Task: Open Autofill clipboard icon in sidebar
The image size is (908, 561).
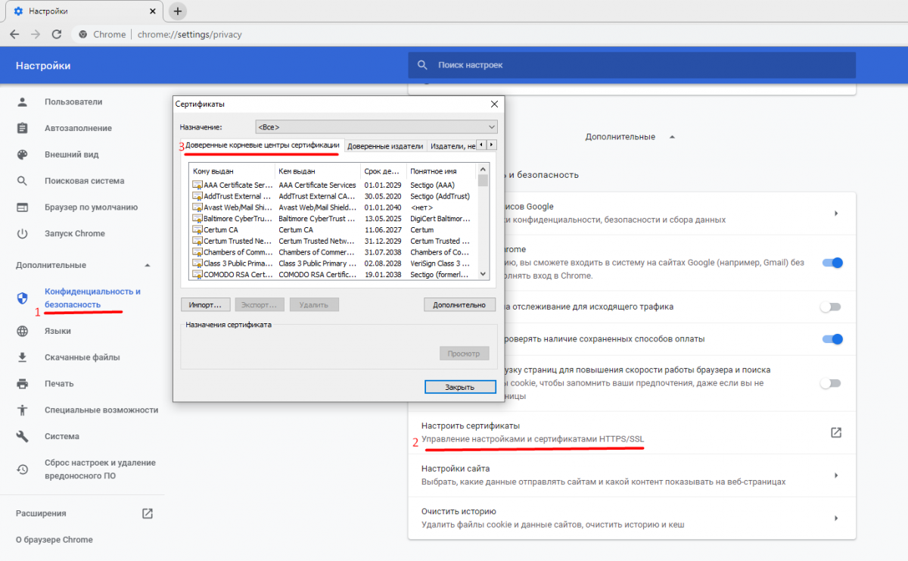Action: [23, 129]
